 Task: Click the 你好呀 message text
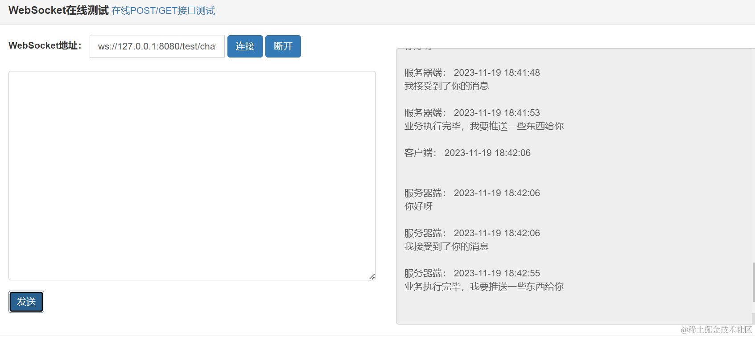click(x=418, y=206)
